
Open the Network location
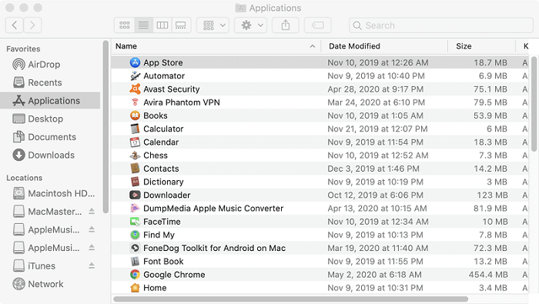tap(51, 285)
